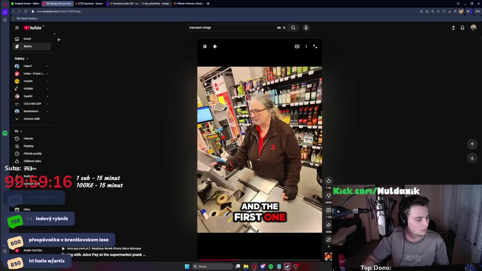The width and height of the screenshot is (482, 271).
Task: Mute the Short's volume speaker icon
Action: pyautogui.click(x=215, y=46)
